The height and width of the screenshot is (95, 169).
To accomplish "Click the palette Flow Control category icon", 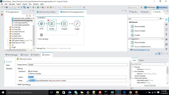I will coord(166,44).
